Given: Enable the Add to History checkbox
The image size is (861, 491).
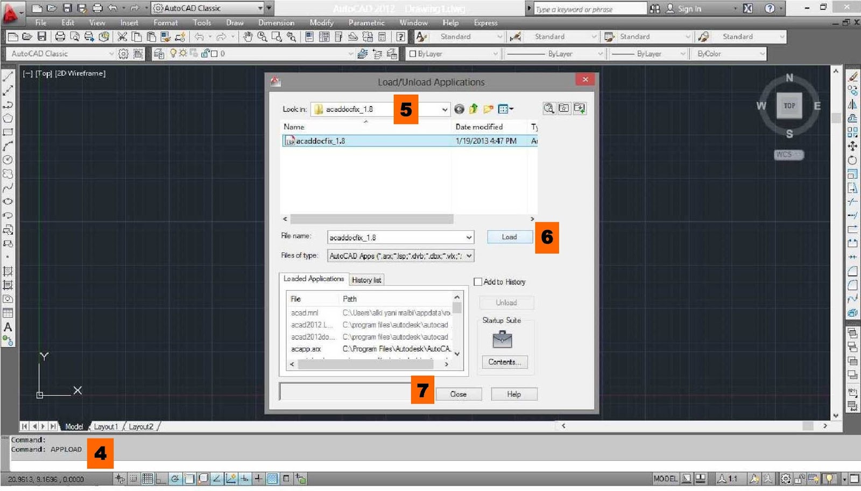Looking at the screenshot, I should 478,282.
